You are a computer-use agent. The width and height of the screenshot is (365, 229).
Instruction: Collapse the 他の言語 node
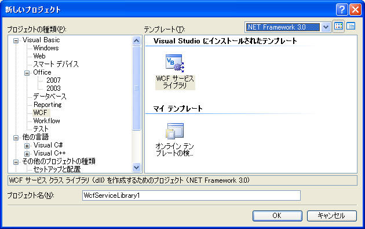click(x=16, y=138)
